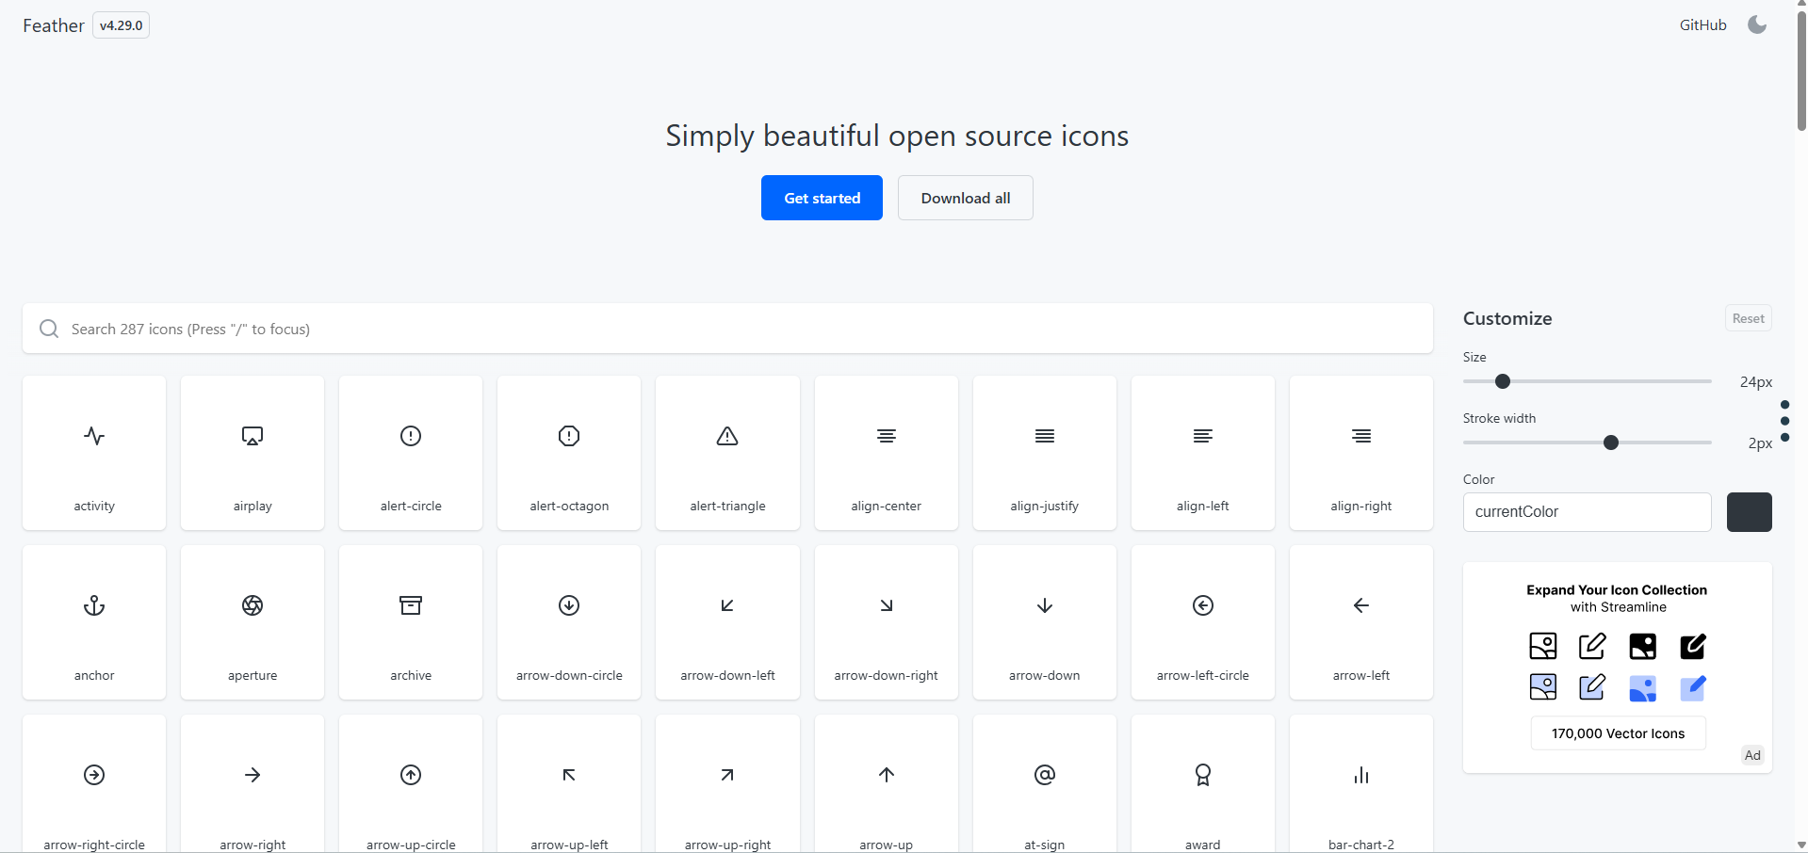The width and height of the screenshot is (1808, 853).
Task: Click the Customize heading
Action: point(1507,318)
